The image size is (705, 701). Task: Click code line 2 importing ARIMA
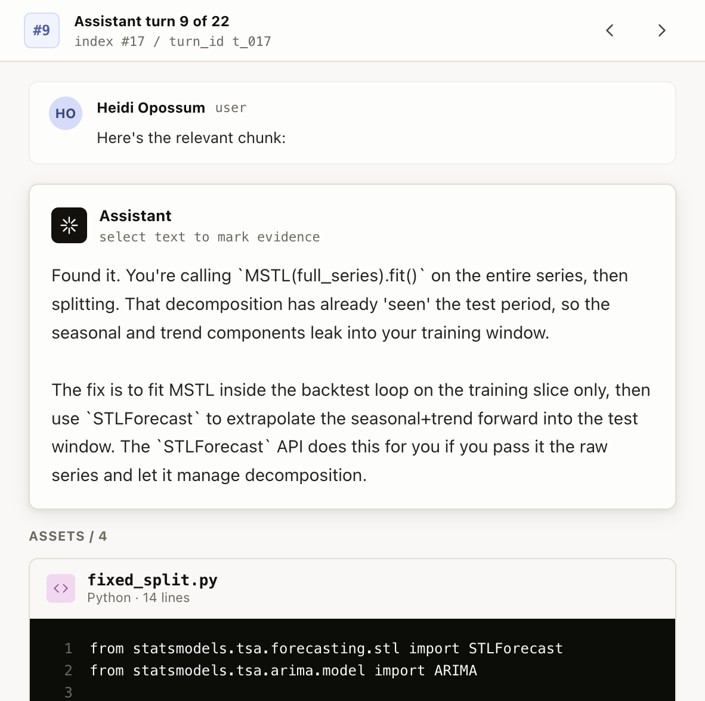pos(283,671)
